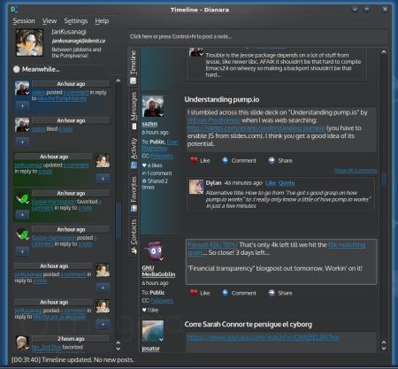Switch to the Timeline tab
This screenshot has height=369, width=398.
pyautogui.click(x=134, y=67)
